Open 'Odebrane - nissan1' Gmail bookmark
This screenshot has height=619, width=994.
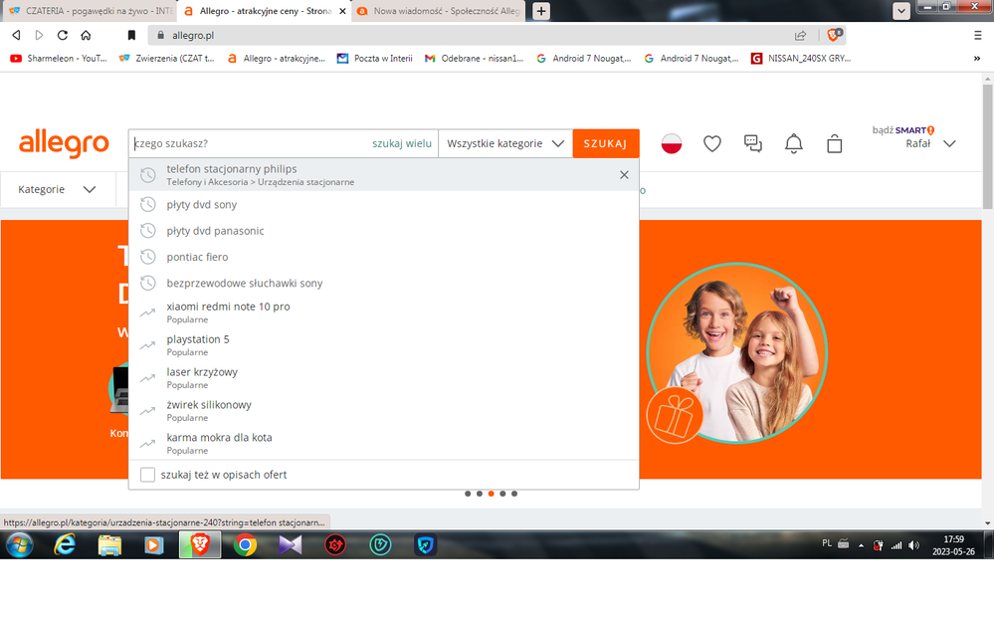coord(475,59)
